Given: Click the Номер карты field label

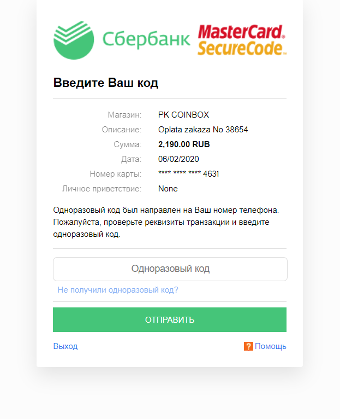Looking at the screenshot, I should point(115,174).
